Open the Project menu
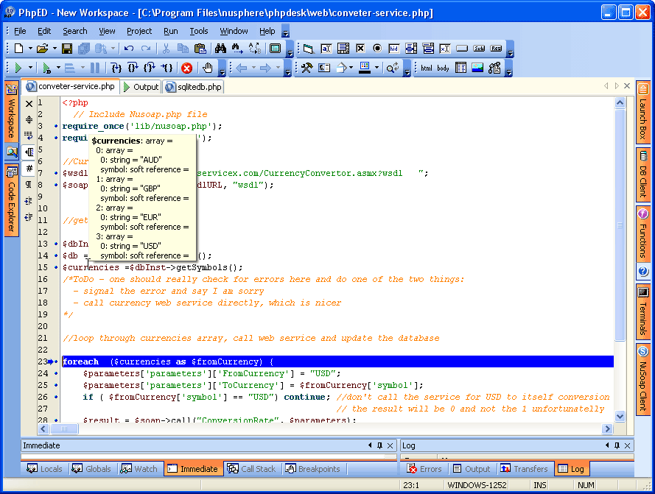 pyautogui.click(x=139, y=31)
